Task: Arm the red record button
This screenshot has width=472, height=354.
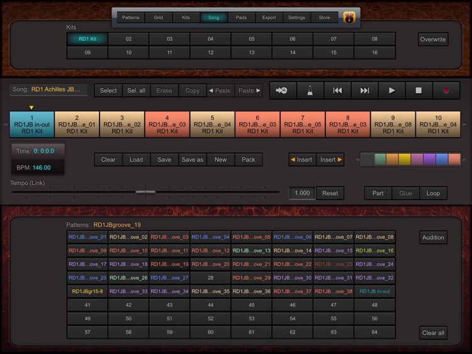Action: 446,91
